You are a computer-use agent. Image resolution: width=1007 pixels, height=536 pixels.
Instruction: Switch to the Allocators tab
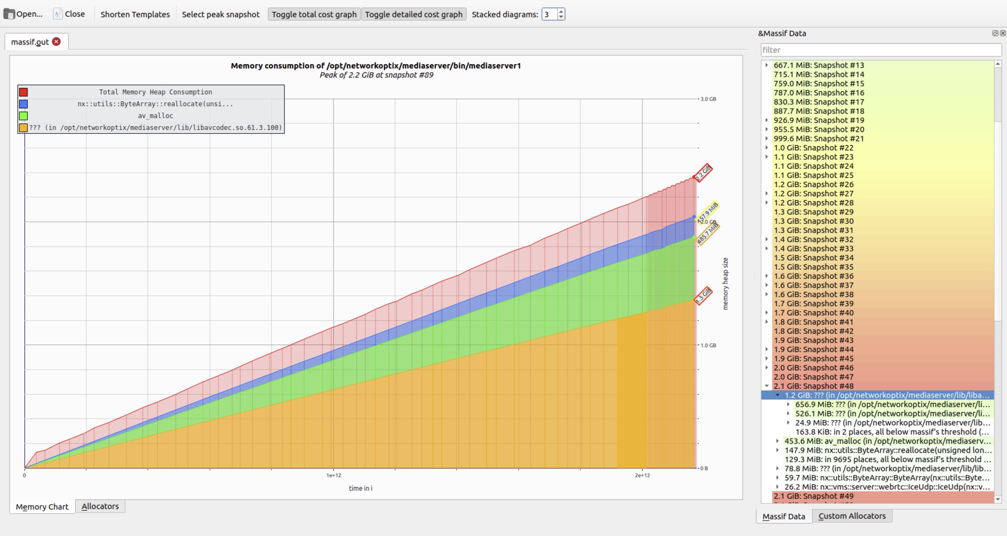100,506
